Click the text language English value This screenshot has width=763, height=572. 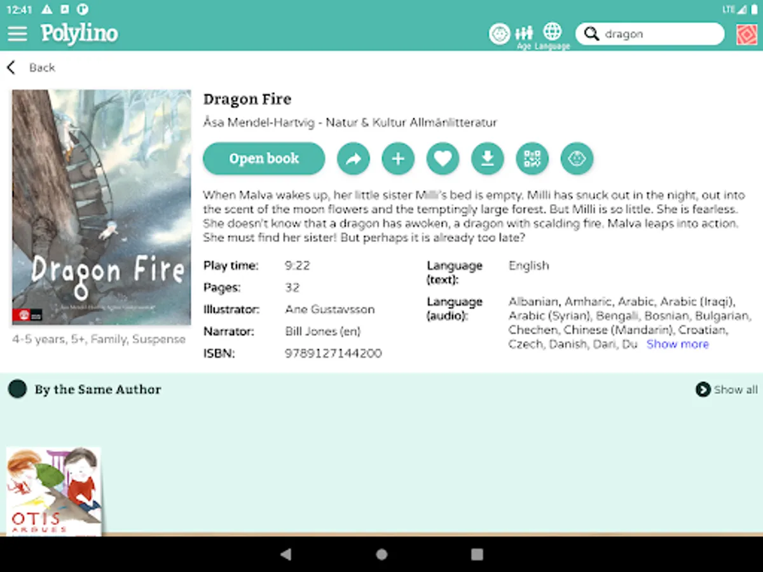click(528, 266)
